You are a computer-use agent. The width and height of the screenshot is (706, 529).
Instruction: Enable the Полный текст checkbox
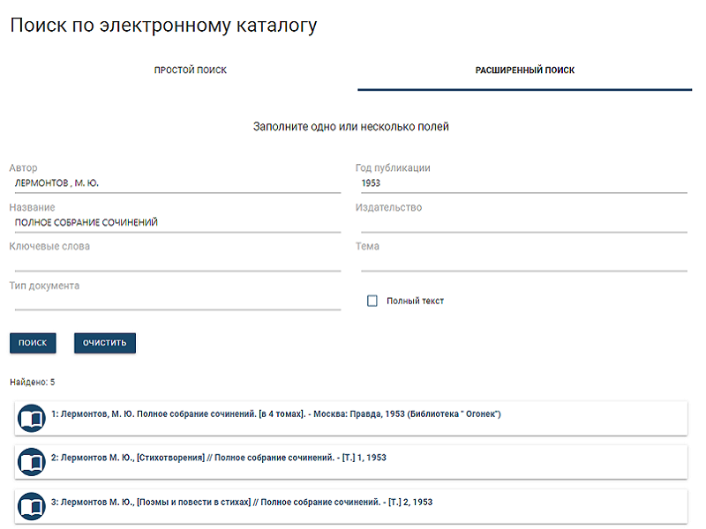pyautogui.click(x=372, y=301)
